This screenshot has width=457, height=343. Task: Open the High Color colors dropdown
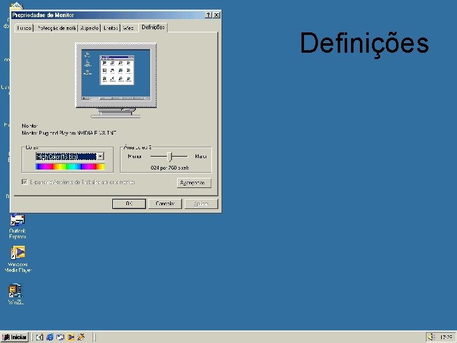point(70,157)
